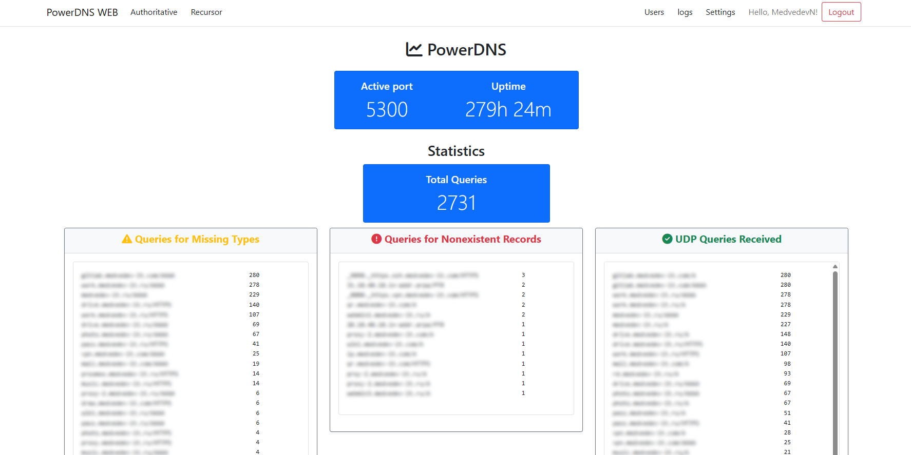Select count 3 in Nonexistent Records list

[523, 275]
